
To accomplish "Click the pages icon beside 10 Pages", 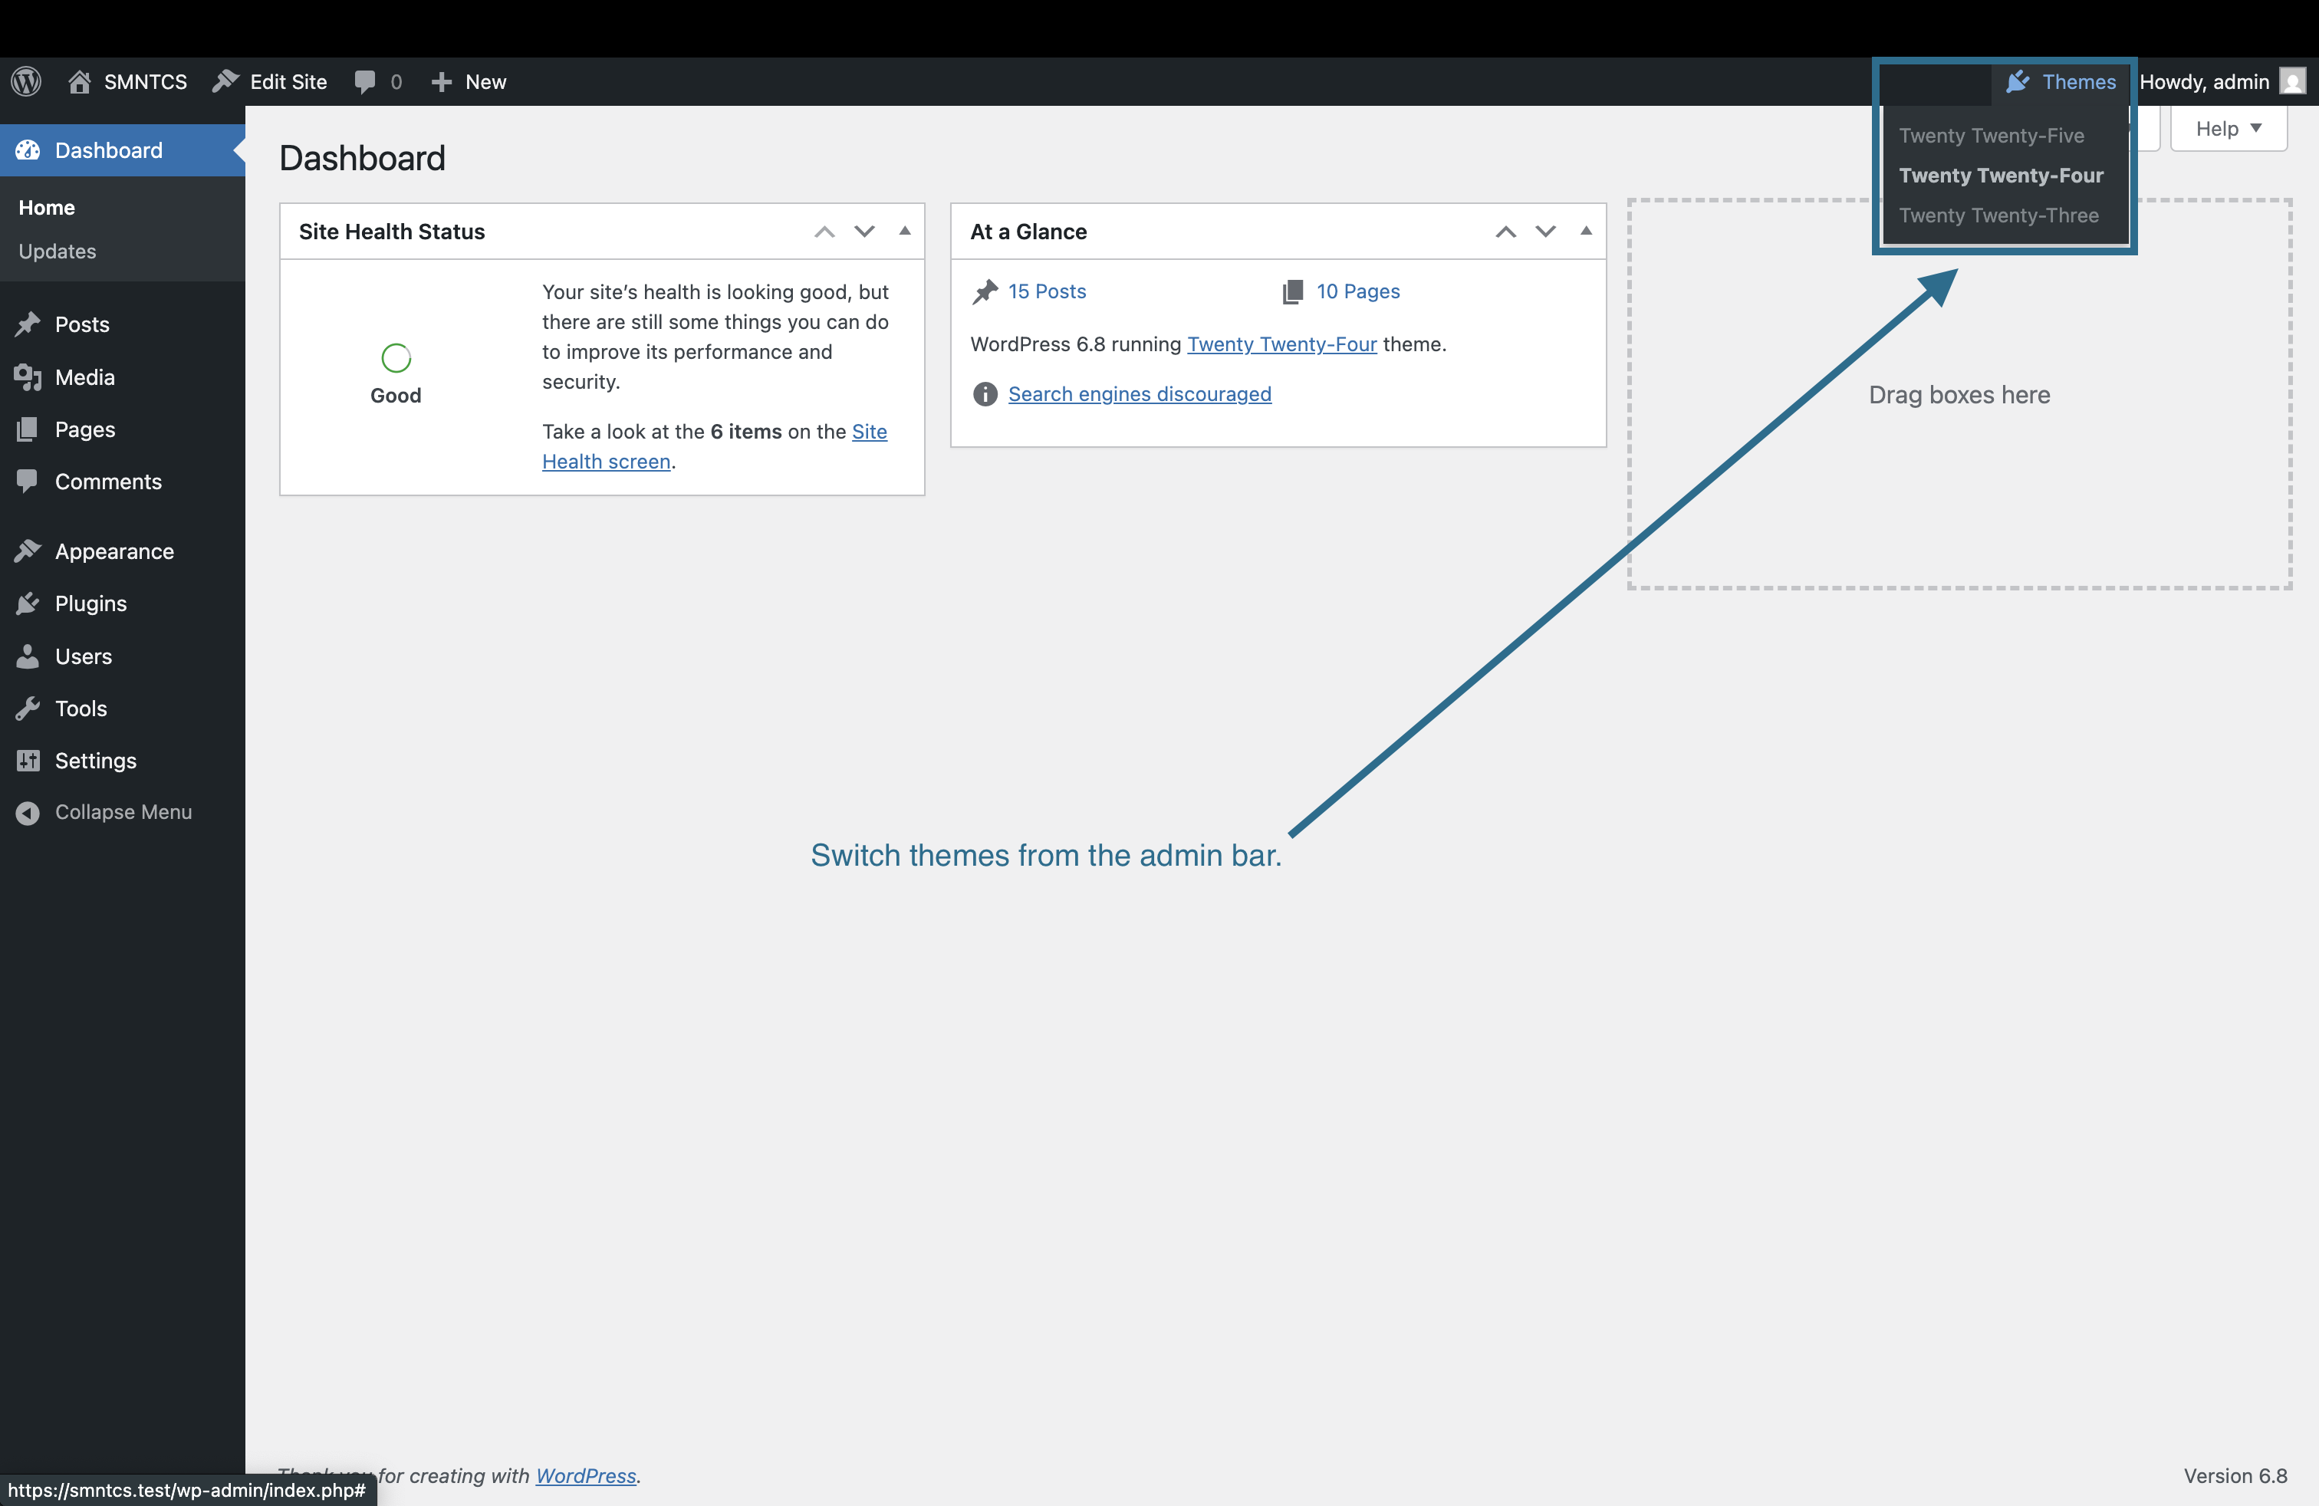I will (1292, 291).
